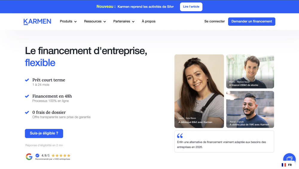Click the Se connecter link
This screenshot has height=169, width=299.
point(214,21)
